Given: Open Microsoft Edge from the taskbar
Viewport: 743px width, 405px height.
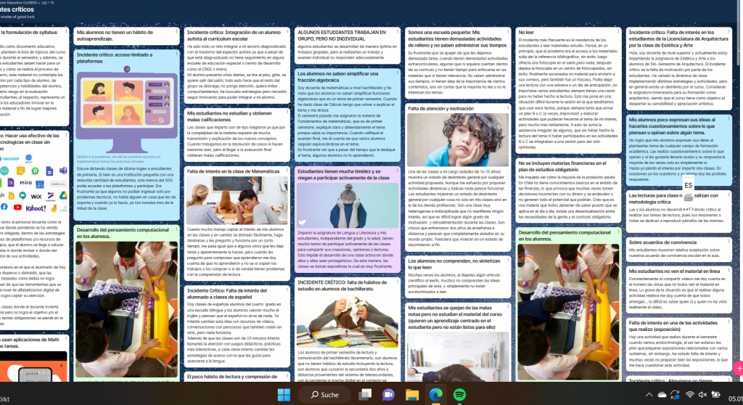Looking at the screenshot, I should coord(435,394).
